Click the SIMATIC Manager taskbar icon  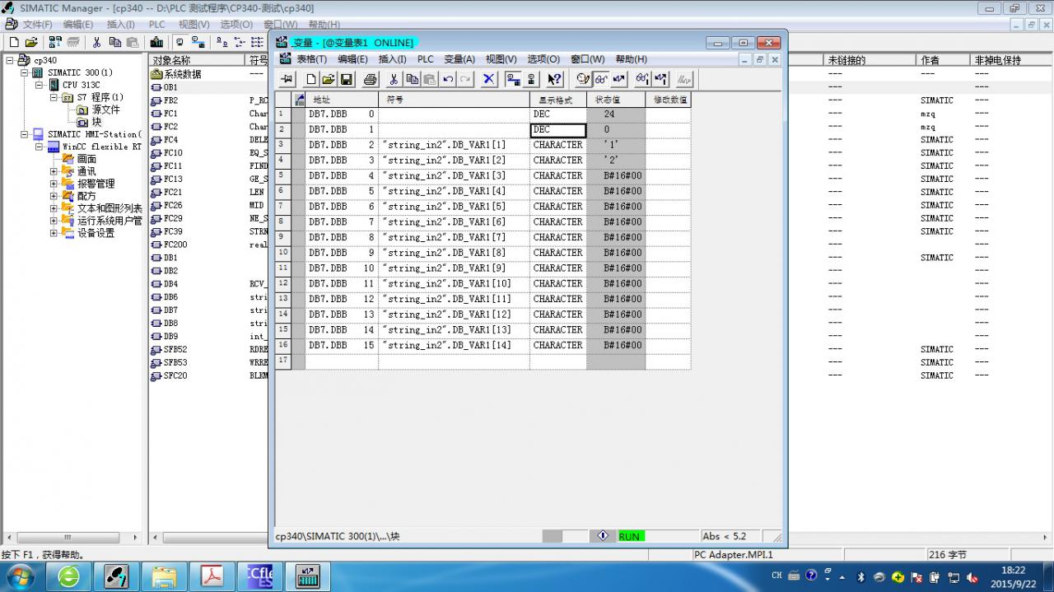tap(117, 576)
